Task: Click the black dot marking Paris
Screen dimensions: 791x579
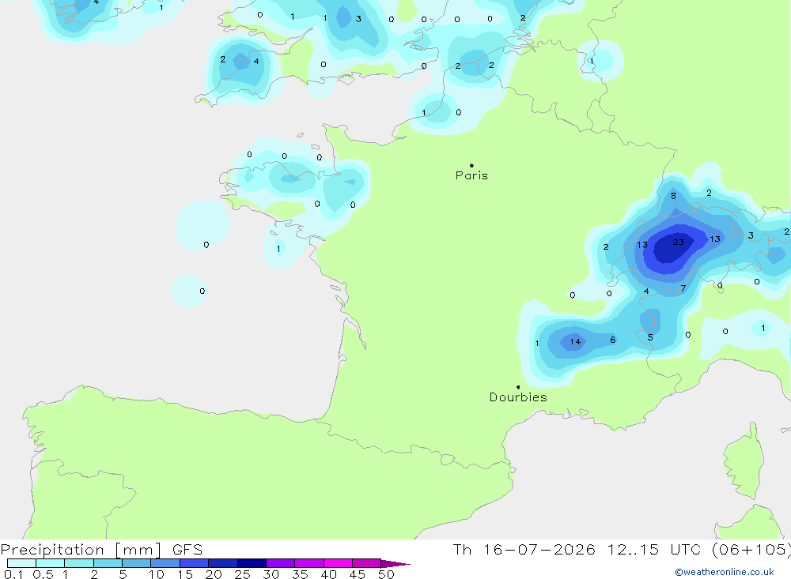Action: tap(471, 165)
